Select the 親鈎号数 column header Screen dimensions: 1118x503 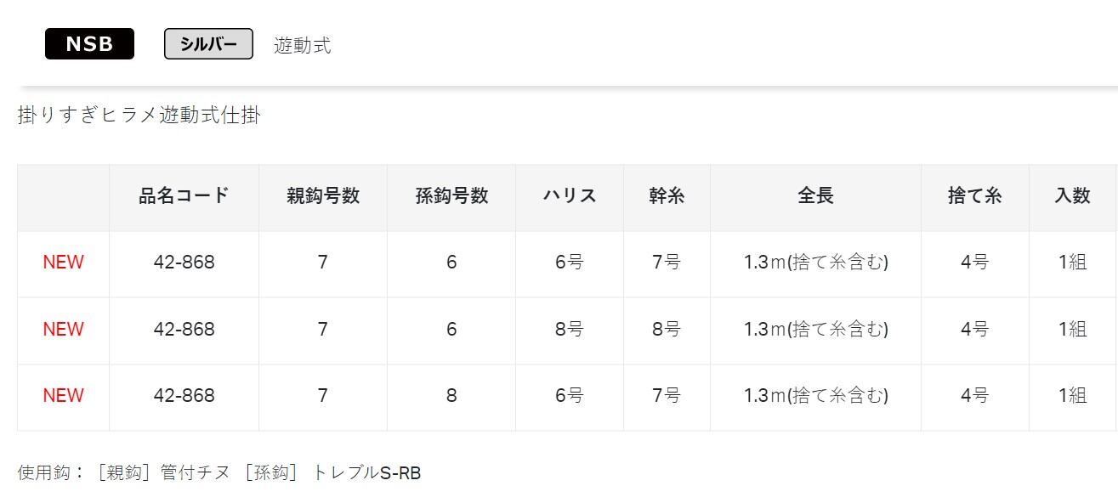[323, 196]
